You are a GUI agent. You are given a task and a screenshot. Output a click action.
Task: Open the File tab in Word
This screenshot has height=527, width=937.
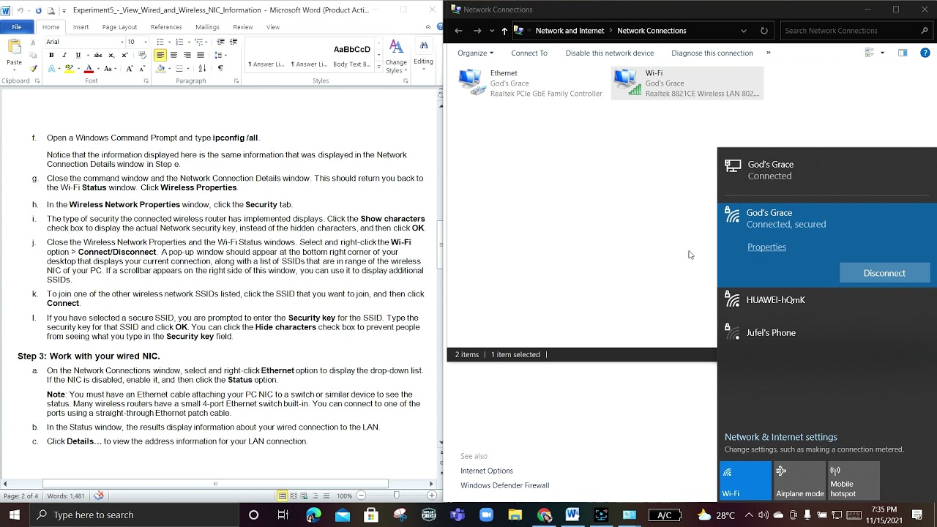(x=16, y=27)
